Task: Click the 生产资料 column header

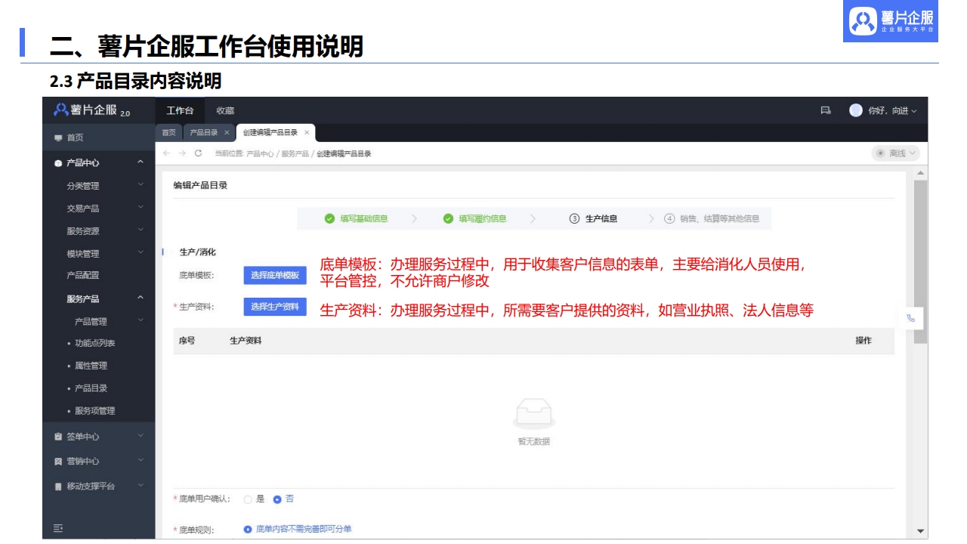Action: (x=246, y=341)
